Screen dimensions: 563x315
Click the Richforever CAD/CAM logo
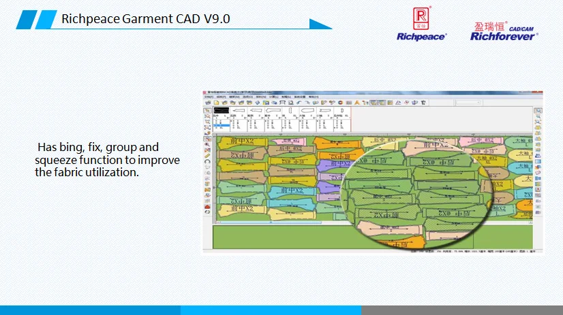pyautogui.click(x=504, y=31)
